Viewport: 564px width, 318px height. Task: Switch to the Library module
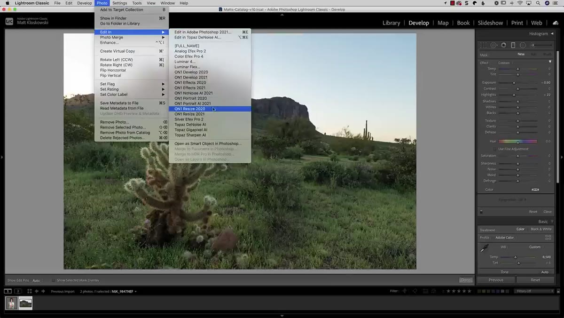click(391, 23)
